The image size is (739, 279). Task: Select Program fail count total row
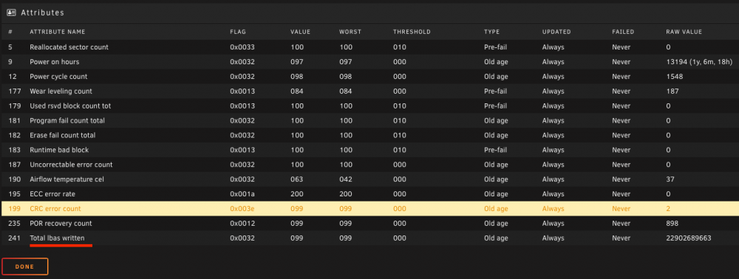pos(369,120)
